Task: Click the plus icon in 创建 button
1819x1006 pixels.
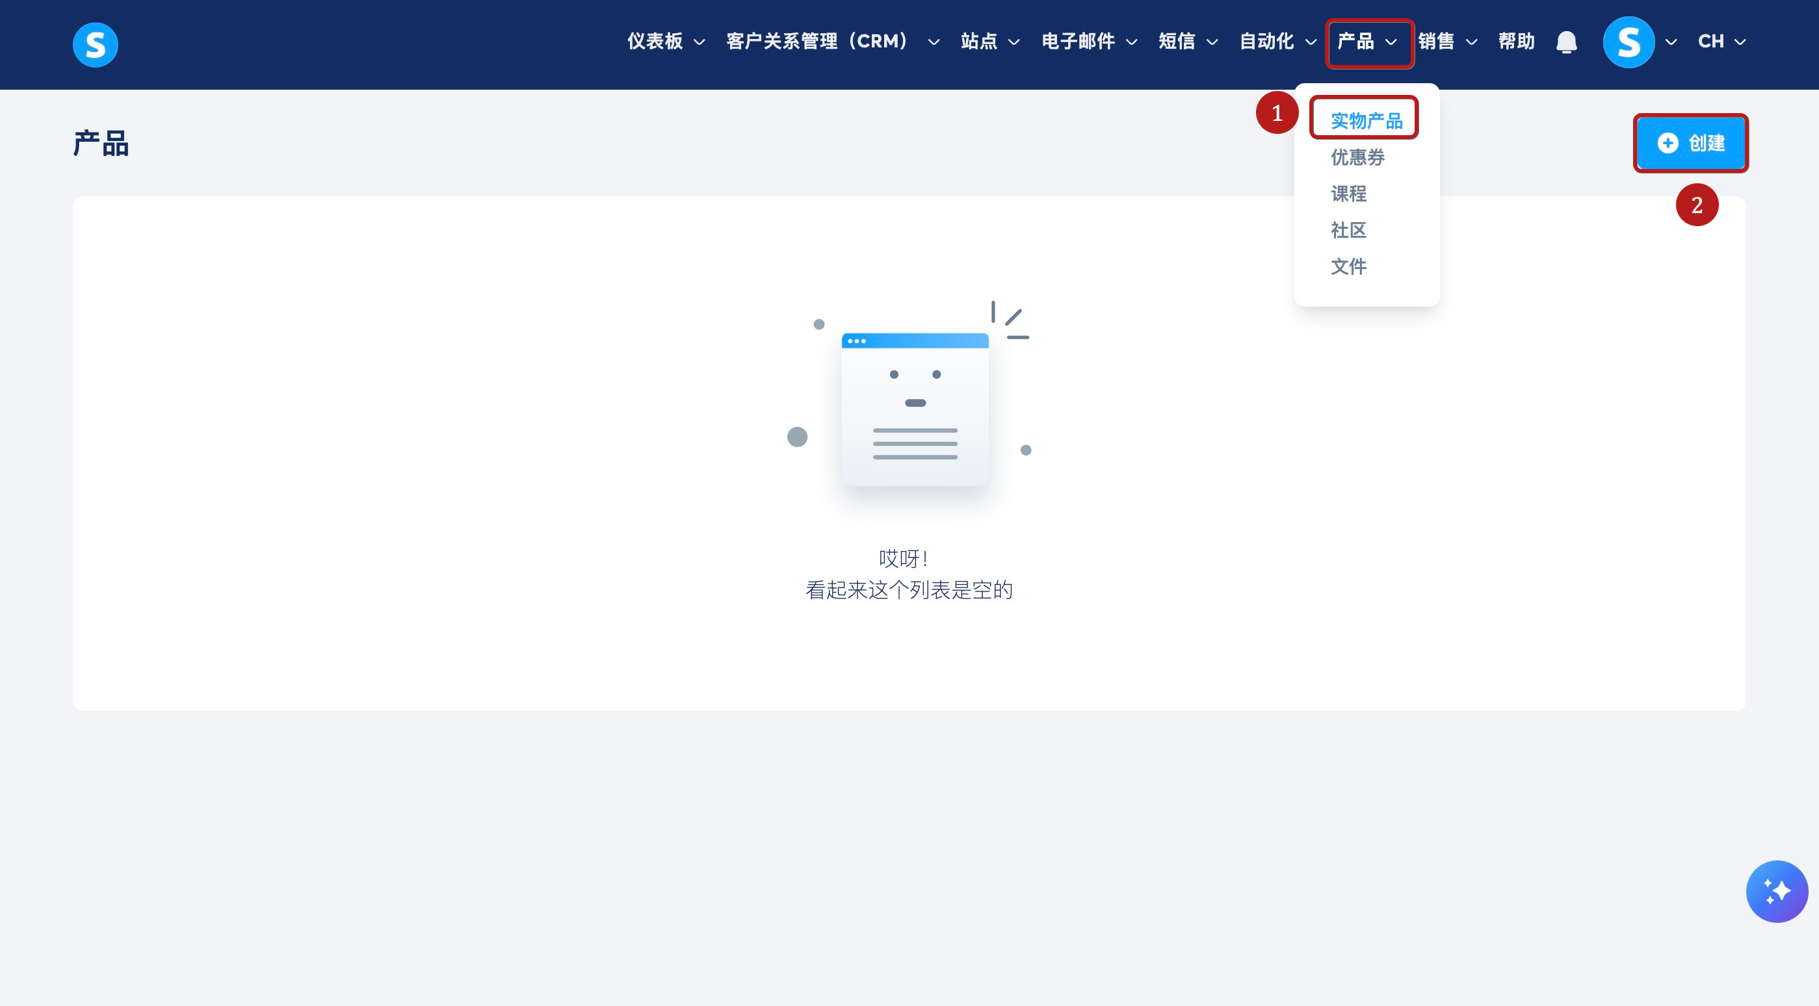Action: pos(1668,144)
